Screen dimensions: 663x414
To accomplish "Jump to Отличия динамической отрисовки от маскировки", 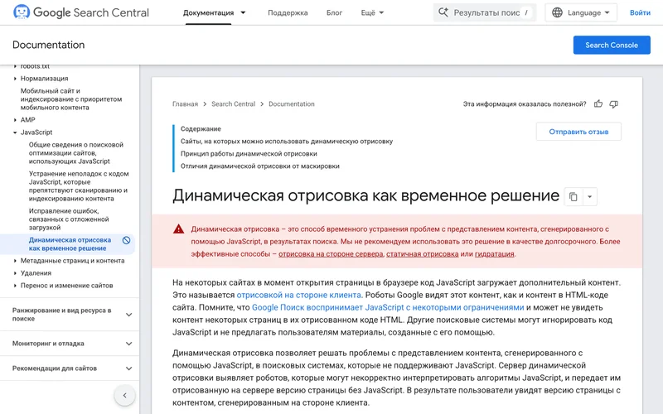I will (x=260, y=166).
